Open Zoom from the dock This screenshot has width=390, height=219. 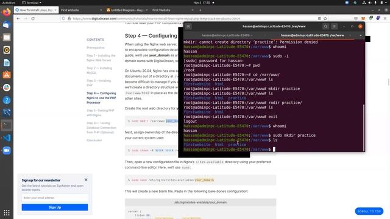click(7, 150)
